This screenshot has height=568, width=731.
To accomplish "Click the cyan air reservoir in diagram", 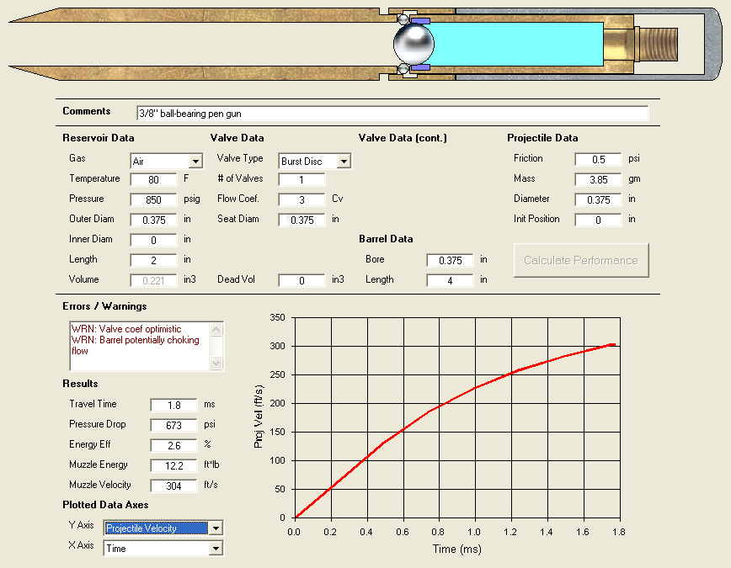I will click(x=518, y=43).
